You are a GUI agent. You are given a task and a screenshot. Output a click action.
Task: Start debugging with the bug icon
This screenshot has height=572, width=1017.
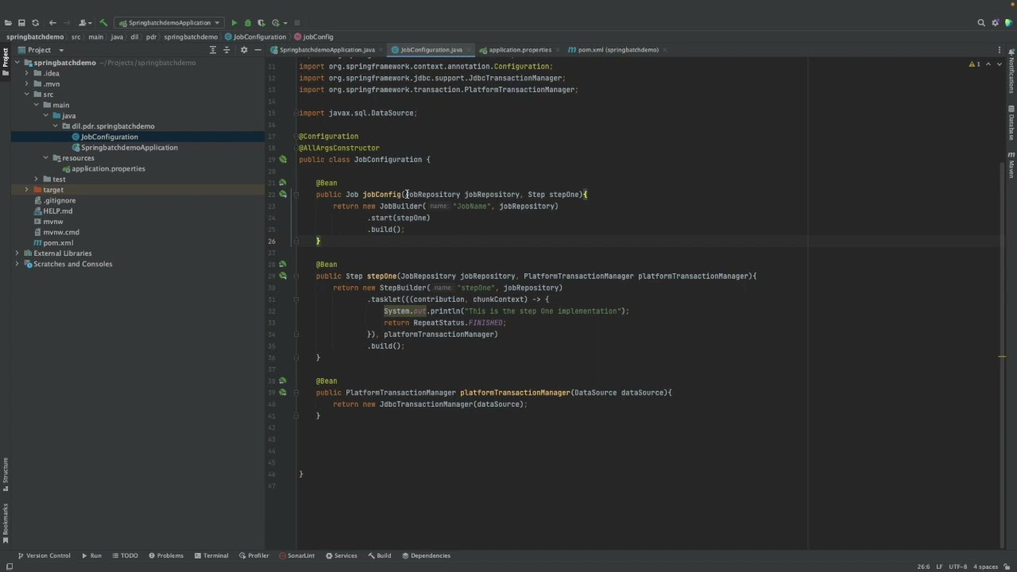point(247,23)
